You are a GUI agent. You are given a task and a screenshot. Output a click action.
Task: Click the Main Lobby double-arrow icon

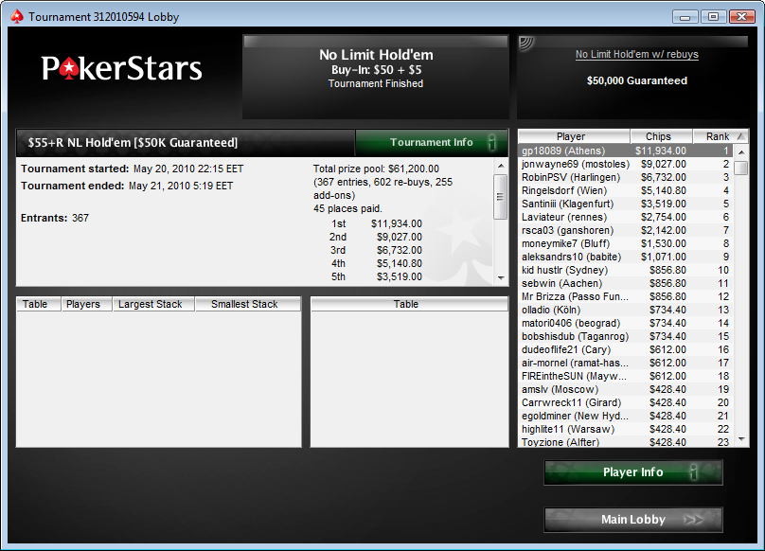coord(693,519)
